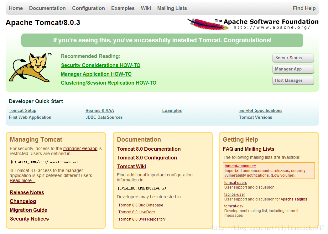Open the Apache Taglibs link

point(294,199)
